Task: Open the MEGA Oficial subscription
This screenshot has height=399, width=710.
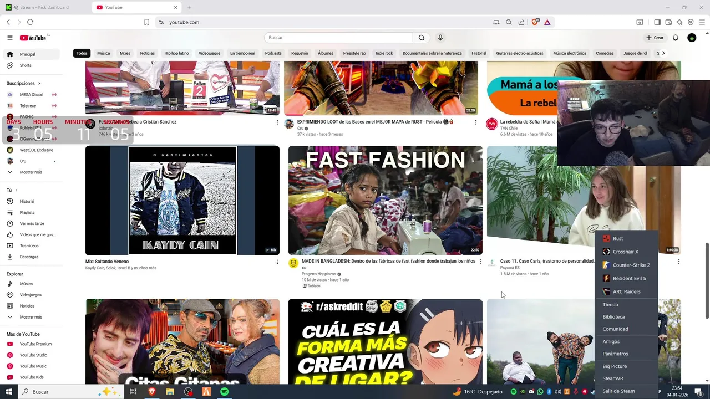Action: coord(31,95)
